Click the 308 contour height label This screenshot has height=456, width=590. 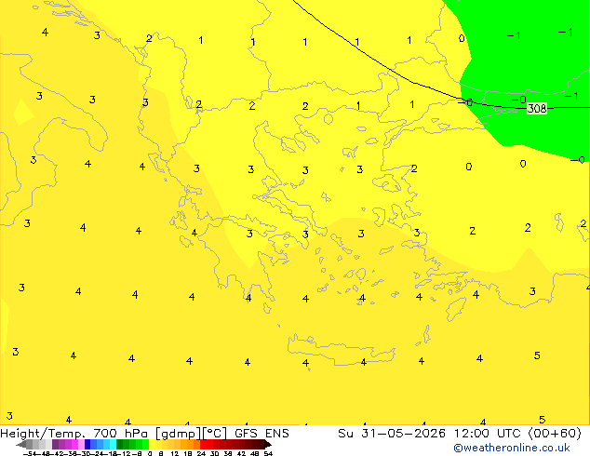(537, 109)
